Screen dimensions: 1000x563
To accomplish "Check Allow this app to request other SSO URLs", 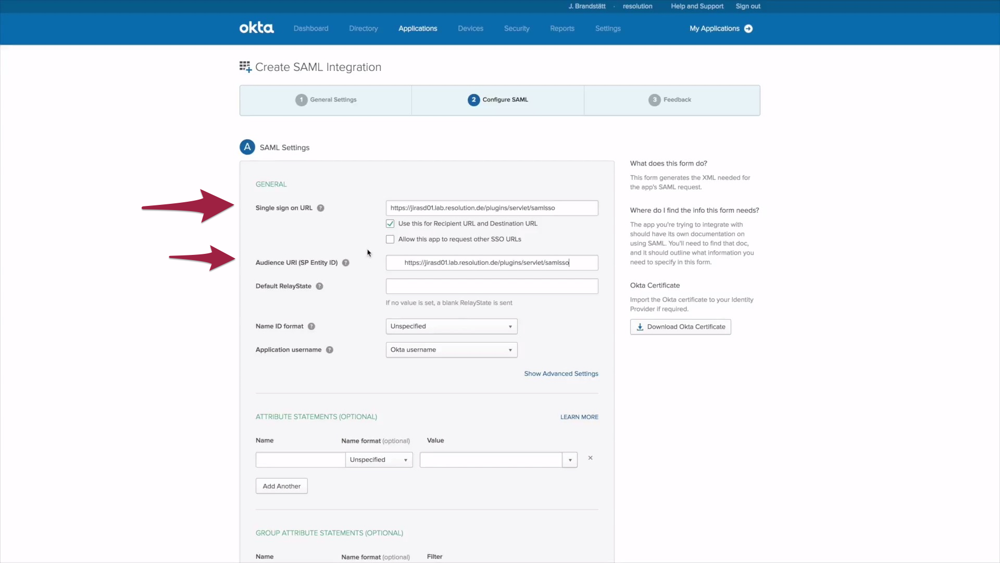I will pyautogui.click(x=390, y=239).
